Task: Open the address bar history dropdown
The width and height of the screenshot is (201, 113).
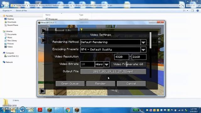Action: [180, 6]
